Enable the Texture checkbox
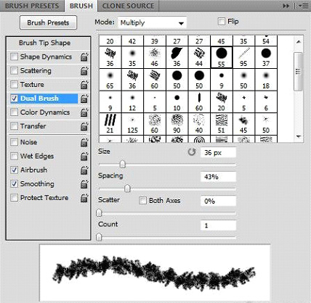The width and height of the screenshot is (311, 303). click(x=14, y=85)
